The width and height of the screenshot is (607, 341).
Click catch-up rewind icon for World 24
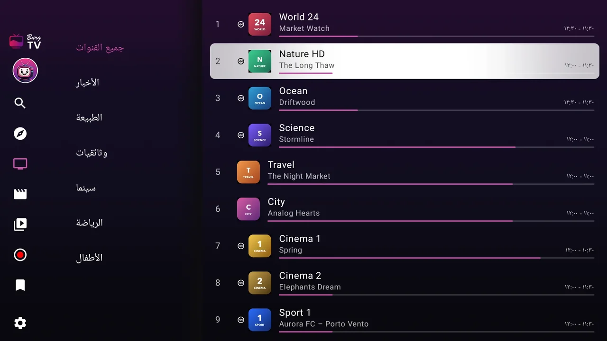point(241,24)
